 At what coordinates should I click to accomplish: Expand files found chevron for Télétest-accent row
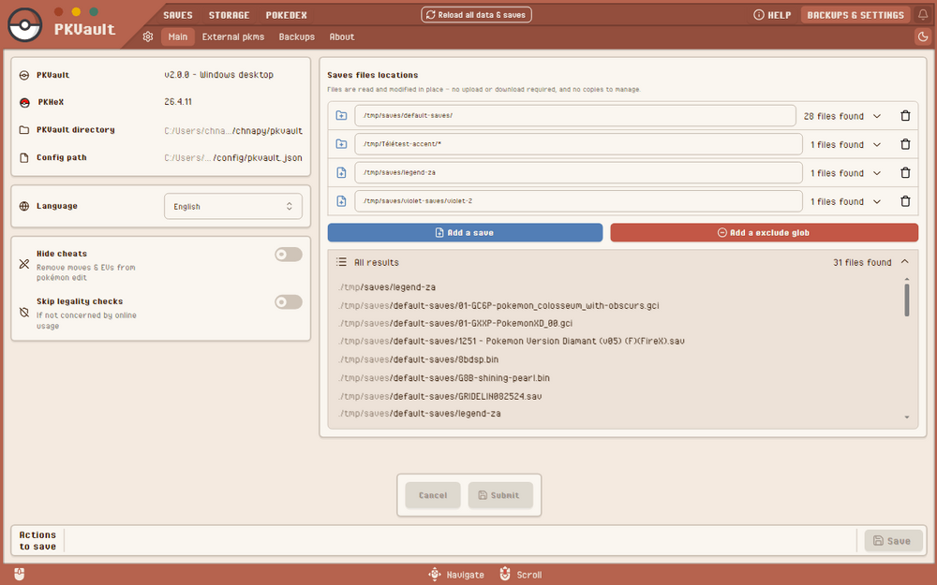point(877,144)
